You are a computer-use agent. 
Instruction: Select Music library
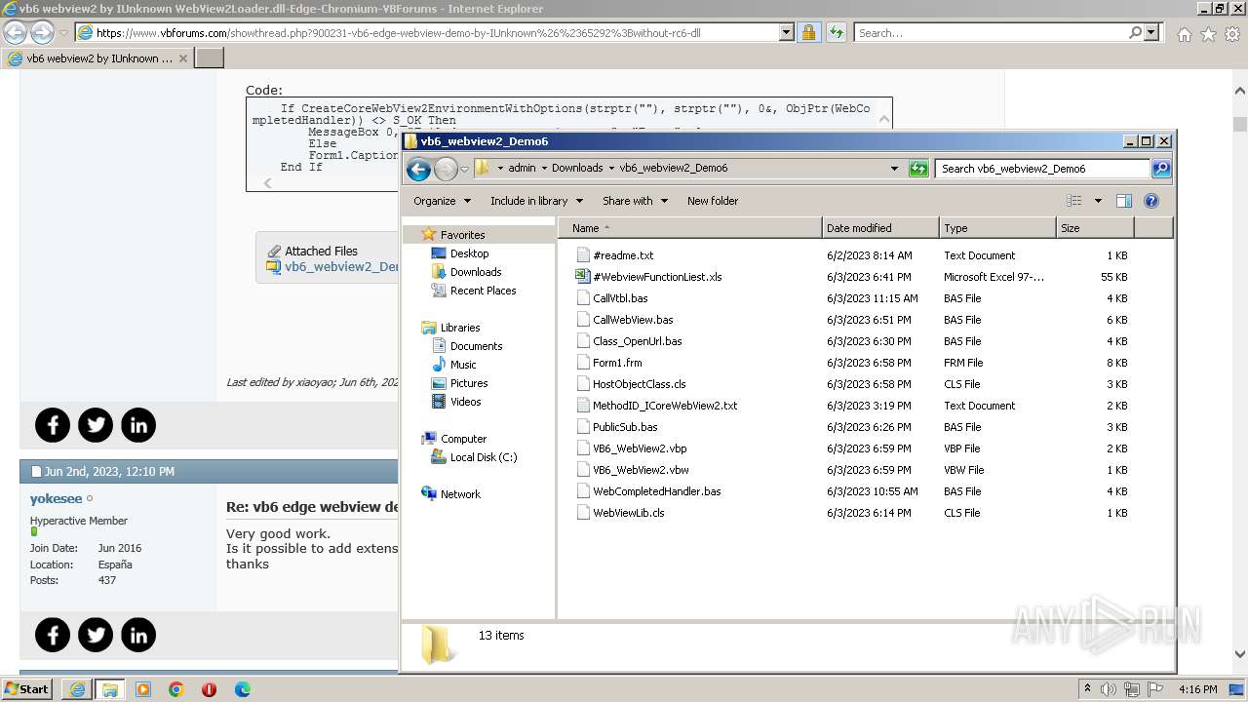463,365
